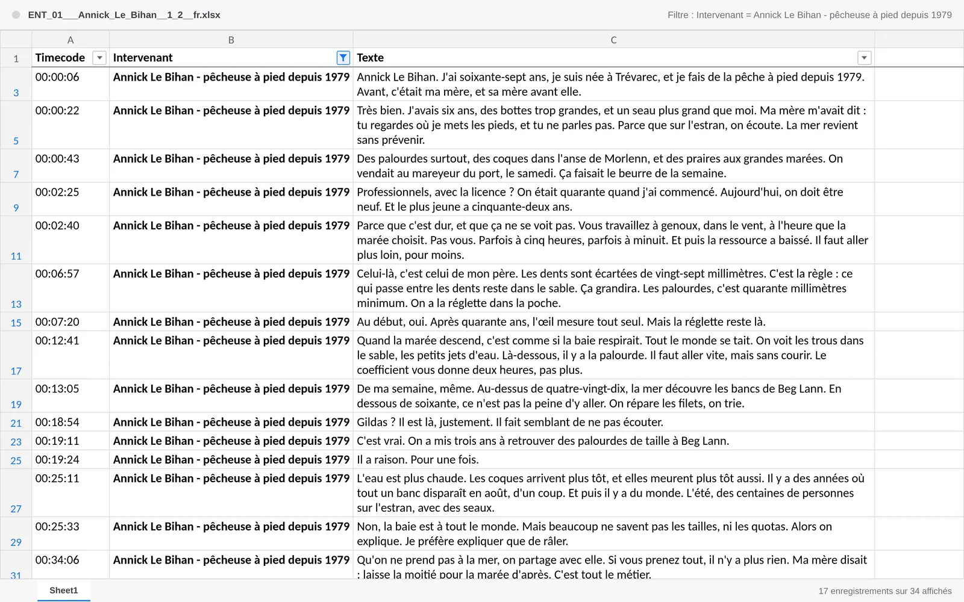964x602 pixels.
Task: Select row header 19
Action: point(16,396)
